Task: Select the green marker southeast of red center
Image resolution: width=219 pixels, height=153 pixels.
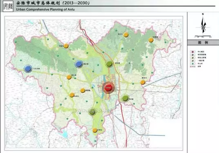Action: (x=125, y=98)
